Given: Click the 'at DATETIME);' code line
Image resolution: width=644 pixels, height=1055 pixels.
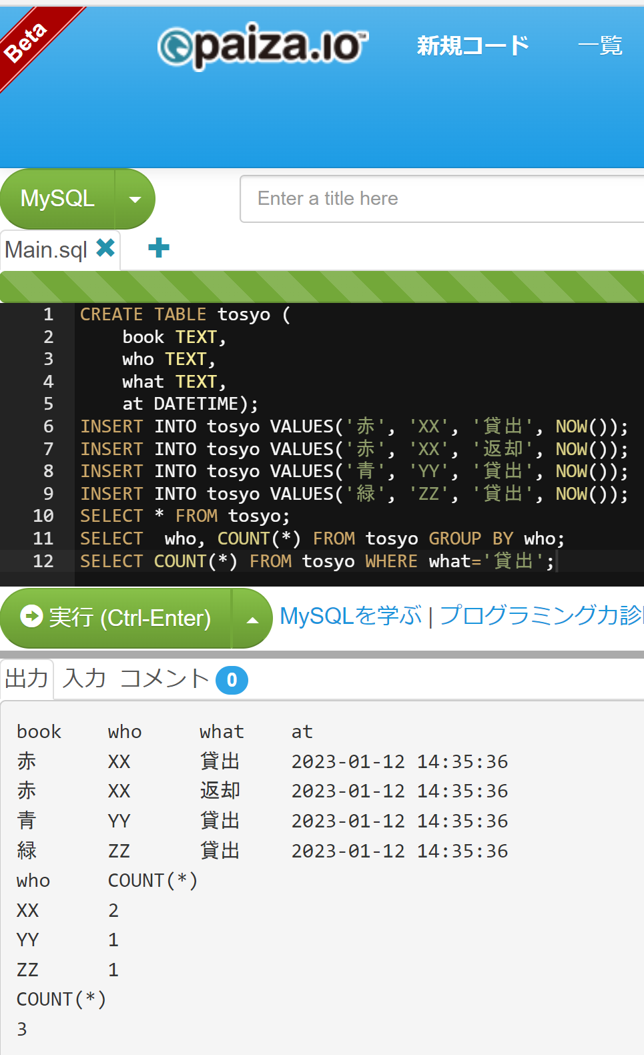Looking at the screenshot, I should [190, 404].
